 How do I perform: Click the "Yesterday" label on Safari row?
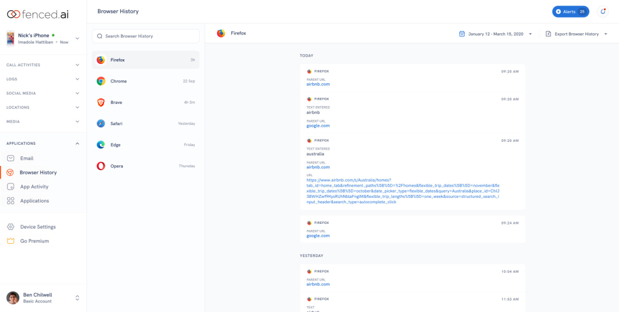point(186,124)
